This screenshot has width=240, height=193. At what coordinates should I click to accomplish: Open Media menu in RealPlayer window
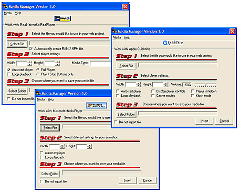[x=8, y=13]
